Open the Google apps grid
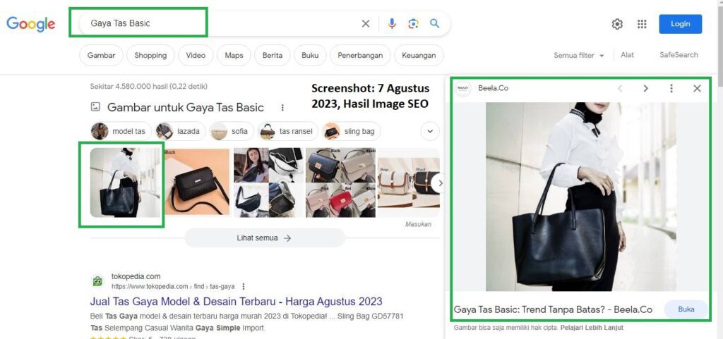The image size is (723, 339). 642,24
